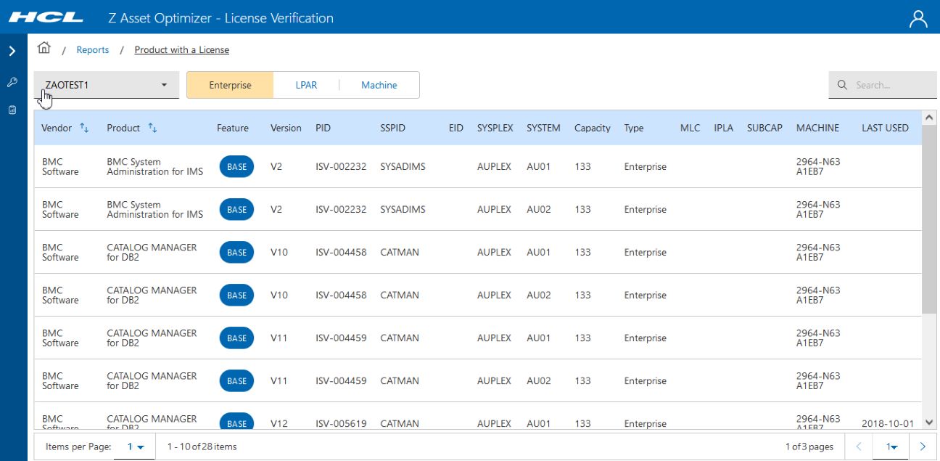Image resolution: width=940 pixels, height=461 pixels.
Task: Sort table by Product column arrows
Action: [152, 128]
